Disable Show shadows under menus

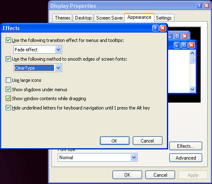pyautogui.click(x=8, y=90)
